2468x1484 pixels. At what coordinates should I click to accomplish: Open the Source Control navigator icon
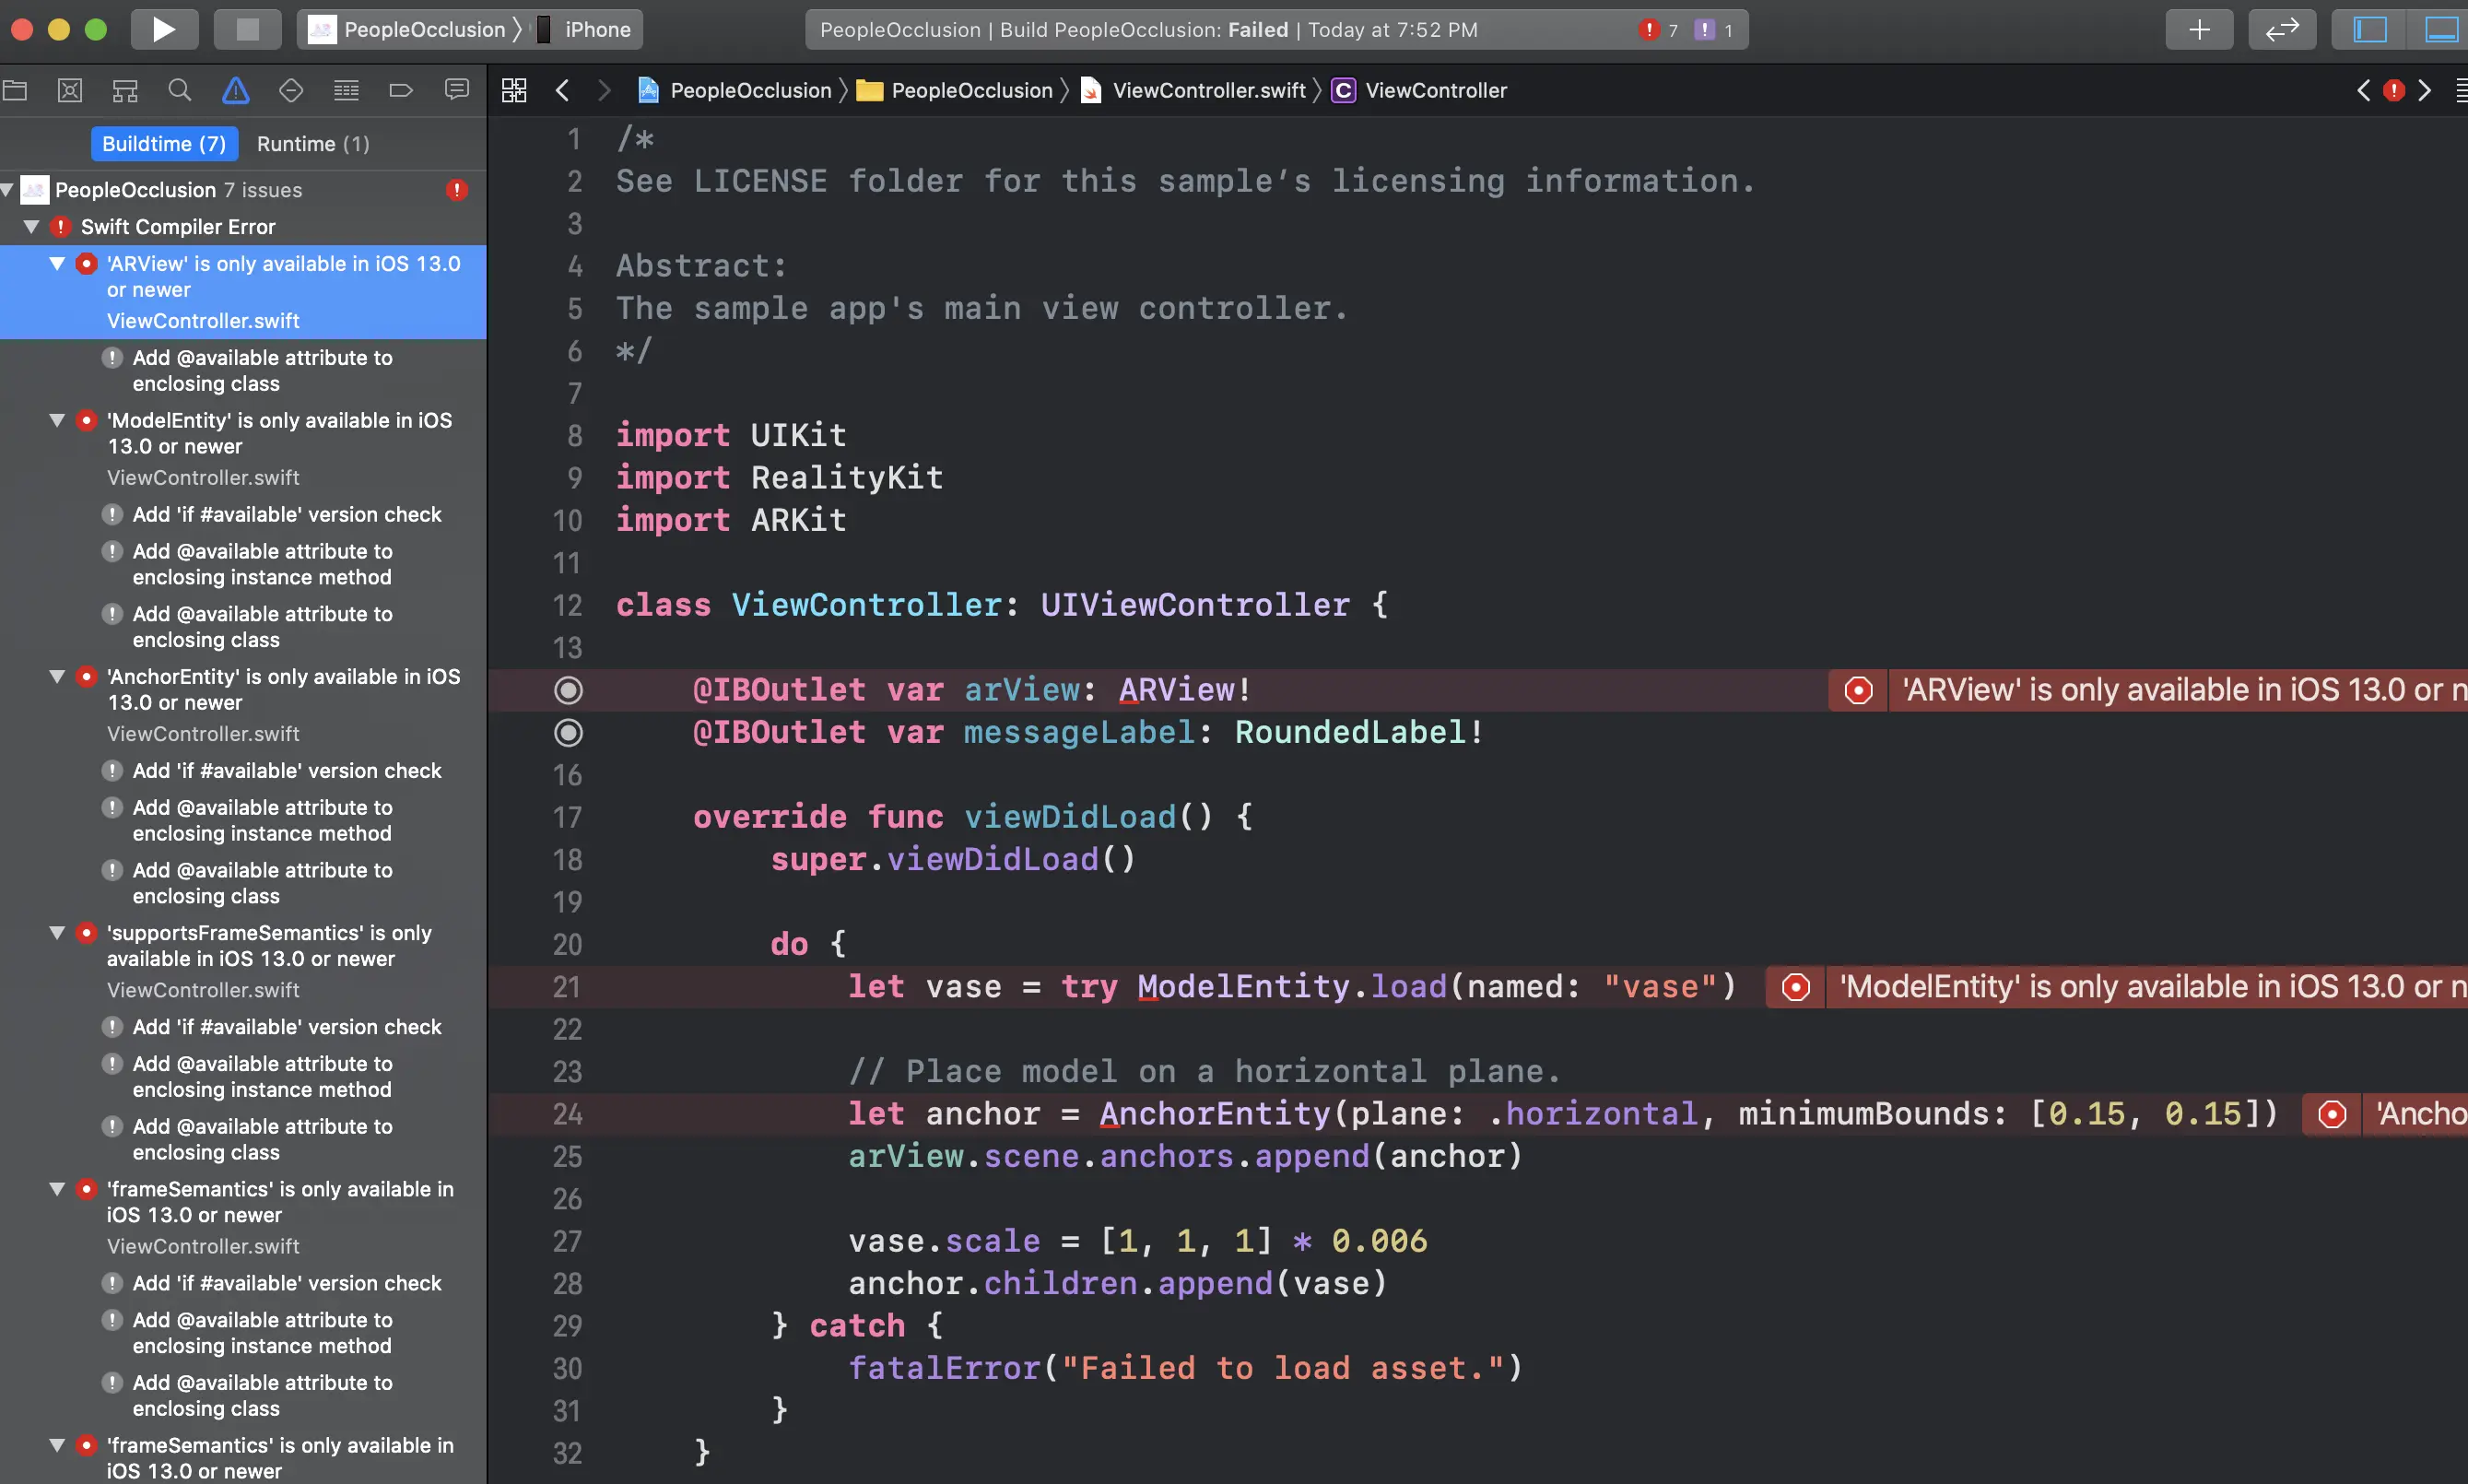coord(70,90)
